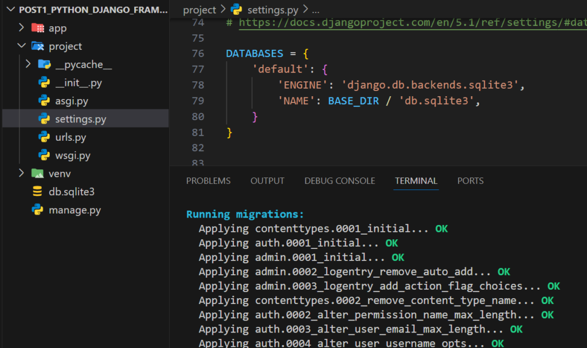The height and width of the screenshot is (348, 587).
Task: Click line number 79 in the gutter
Action: point(198,101)
